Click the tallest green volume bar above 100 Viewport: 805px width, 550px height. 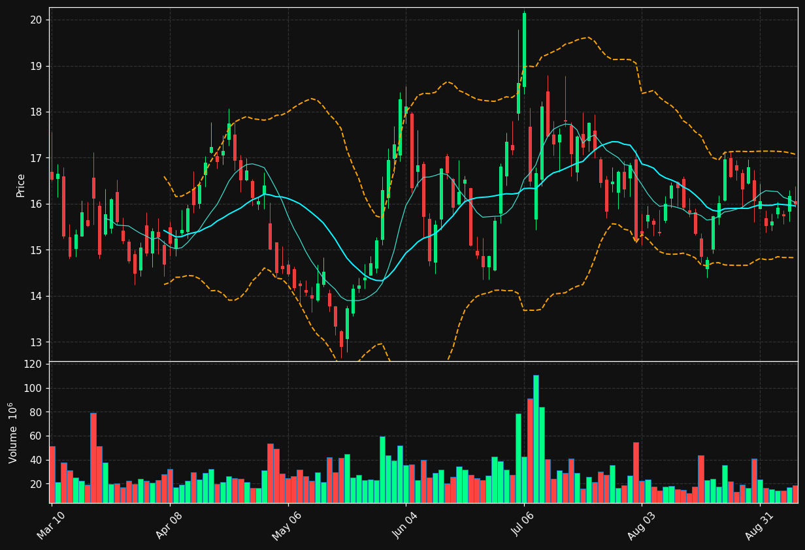coord(536,439)
